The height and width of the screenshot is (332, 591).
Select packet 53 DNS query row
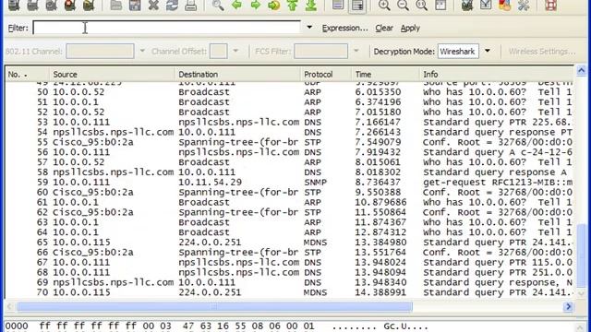click(289, 122)
